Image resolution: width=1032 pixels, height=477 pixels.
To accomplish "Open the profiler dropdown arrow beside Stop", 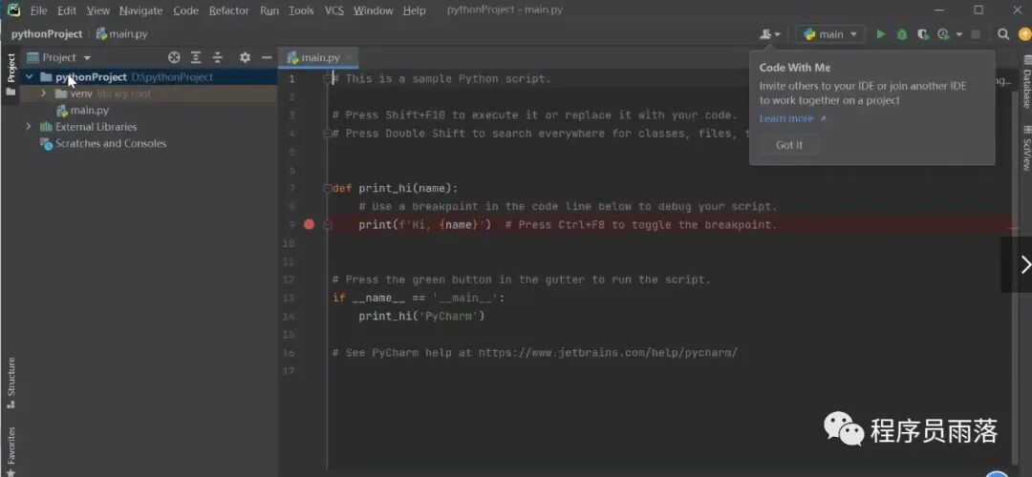I will (x=959, y=34).
